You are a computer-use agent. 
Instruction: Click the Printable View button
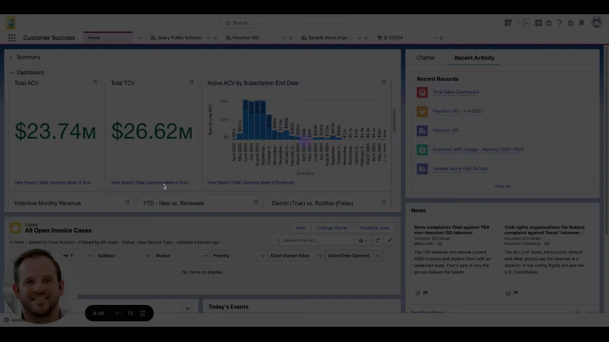pyautogui.click(x=374, y=228)
